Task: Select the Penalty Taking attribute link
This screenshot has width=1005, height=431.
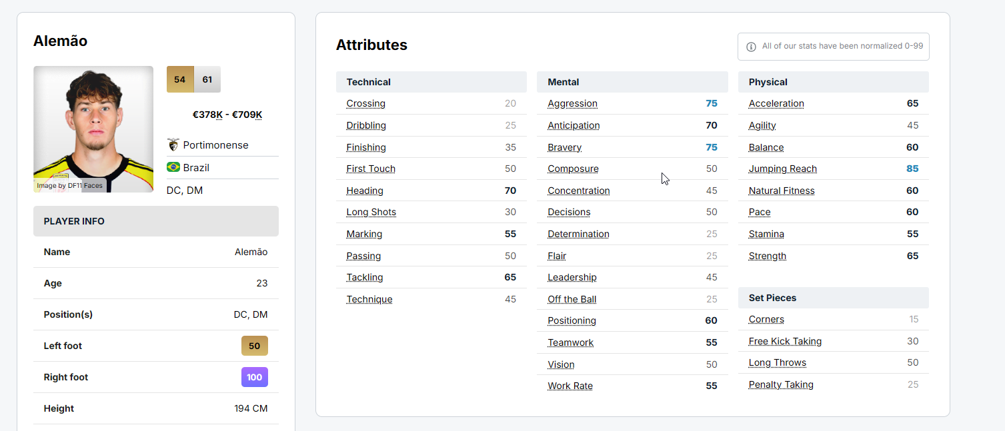Action: (x=781, y=384)
